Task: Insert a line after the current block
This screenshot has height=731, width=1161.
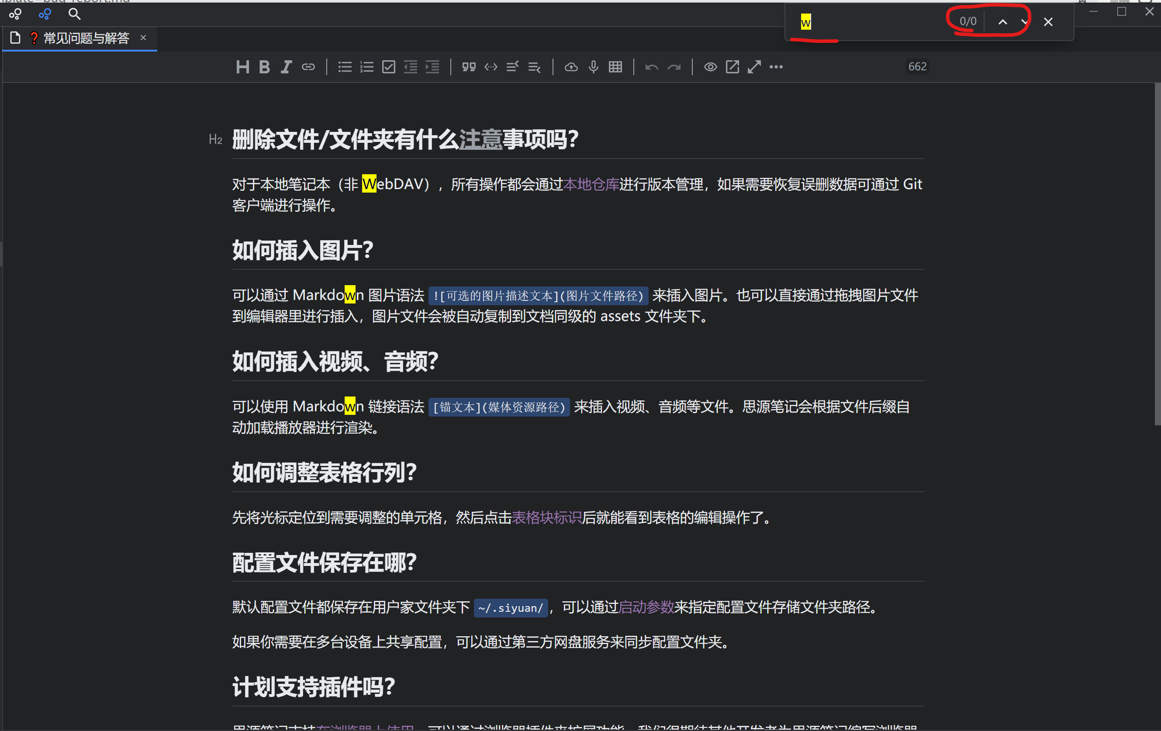Action: tap(535, 67)
